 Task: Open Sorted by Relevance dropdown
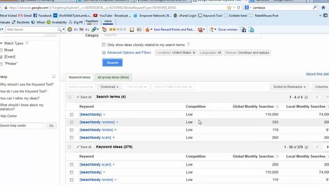pos(289,87)
